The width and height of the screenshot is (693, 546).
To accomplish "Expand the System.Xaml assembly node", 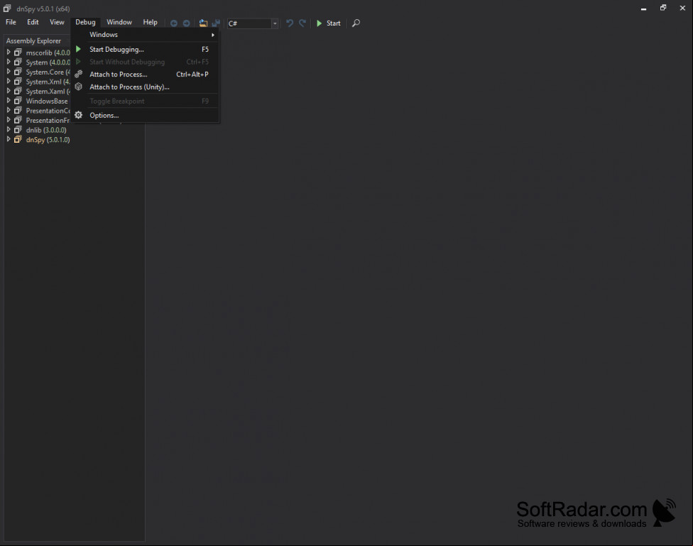I will pos(8,91).
